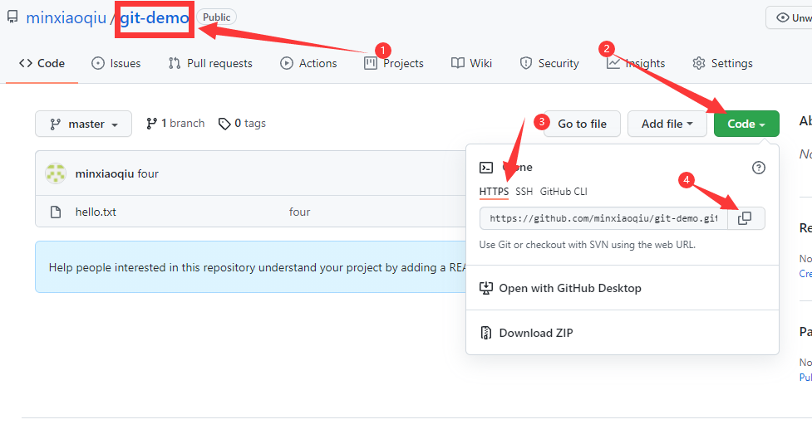
Task: Select the HTTPS clone tab
Action: pos(494,192)
